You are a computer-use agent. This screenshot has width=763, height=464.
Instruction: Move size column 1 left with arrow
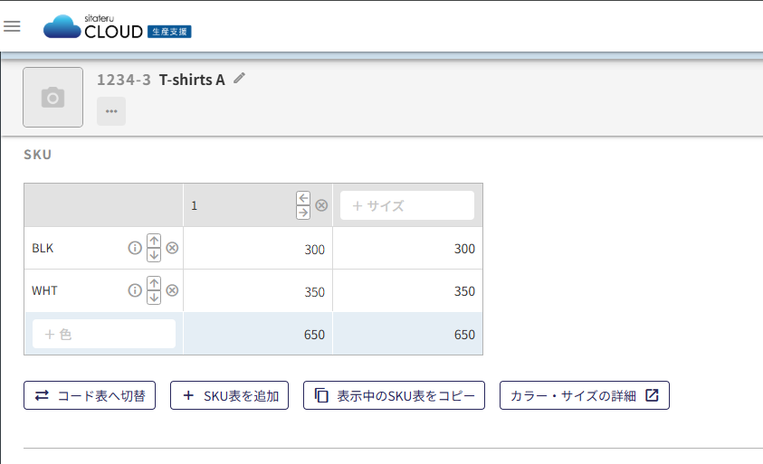303,199
